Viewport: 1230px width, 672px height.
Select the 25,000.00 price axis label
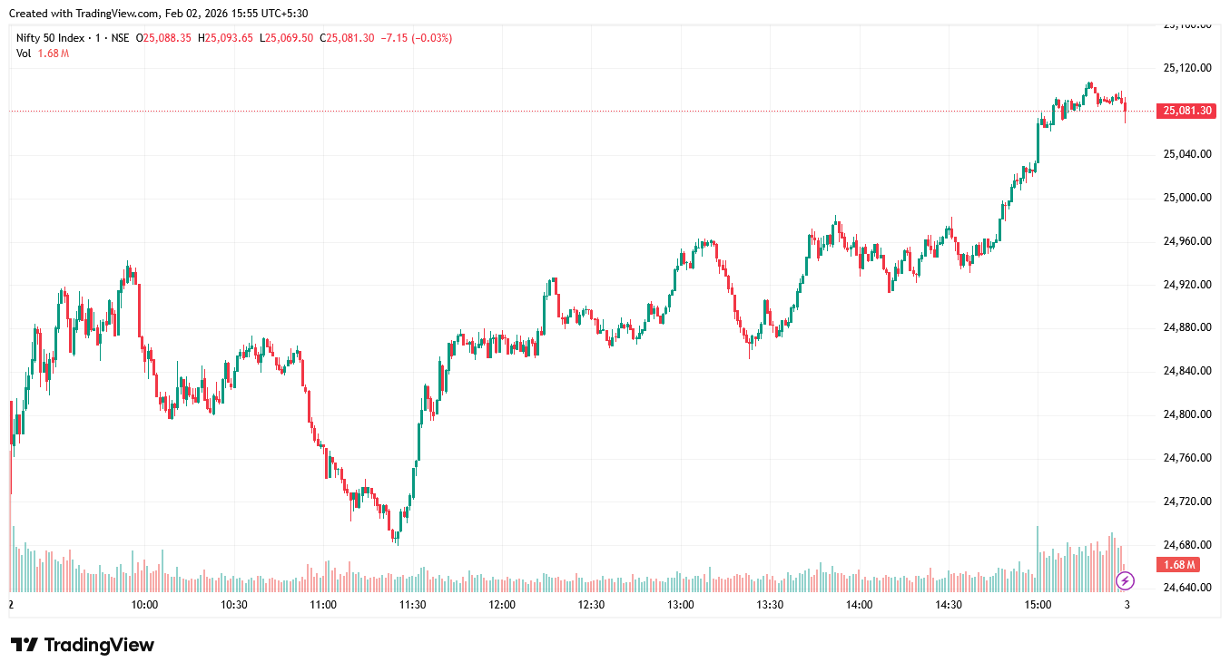(1187, 198)
